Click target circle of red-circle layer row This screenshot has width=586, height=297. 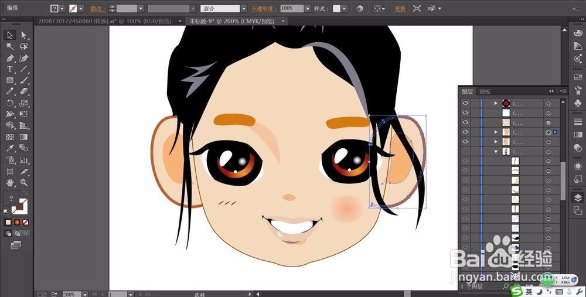[x=548, y=103]
